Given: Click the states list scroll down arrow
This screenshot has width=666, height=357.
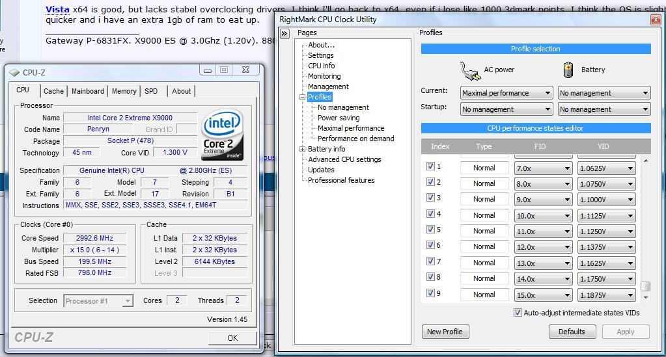Looking at the screenshot, I should pos(646,298).
